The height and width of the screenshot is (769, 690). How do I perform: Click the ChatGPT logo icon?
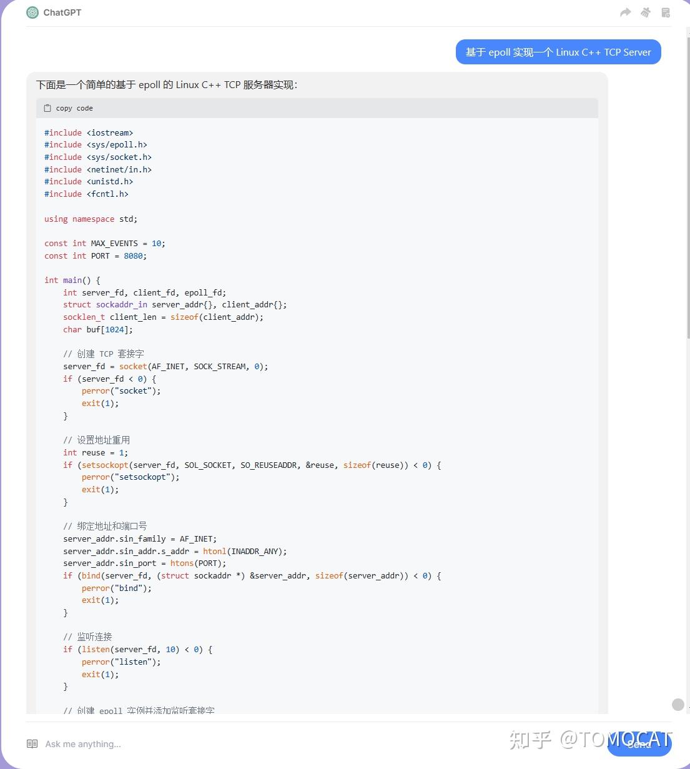(32, 12)
